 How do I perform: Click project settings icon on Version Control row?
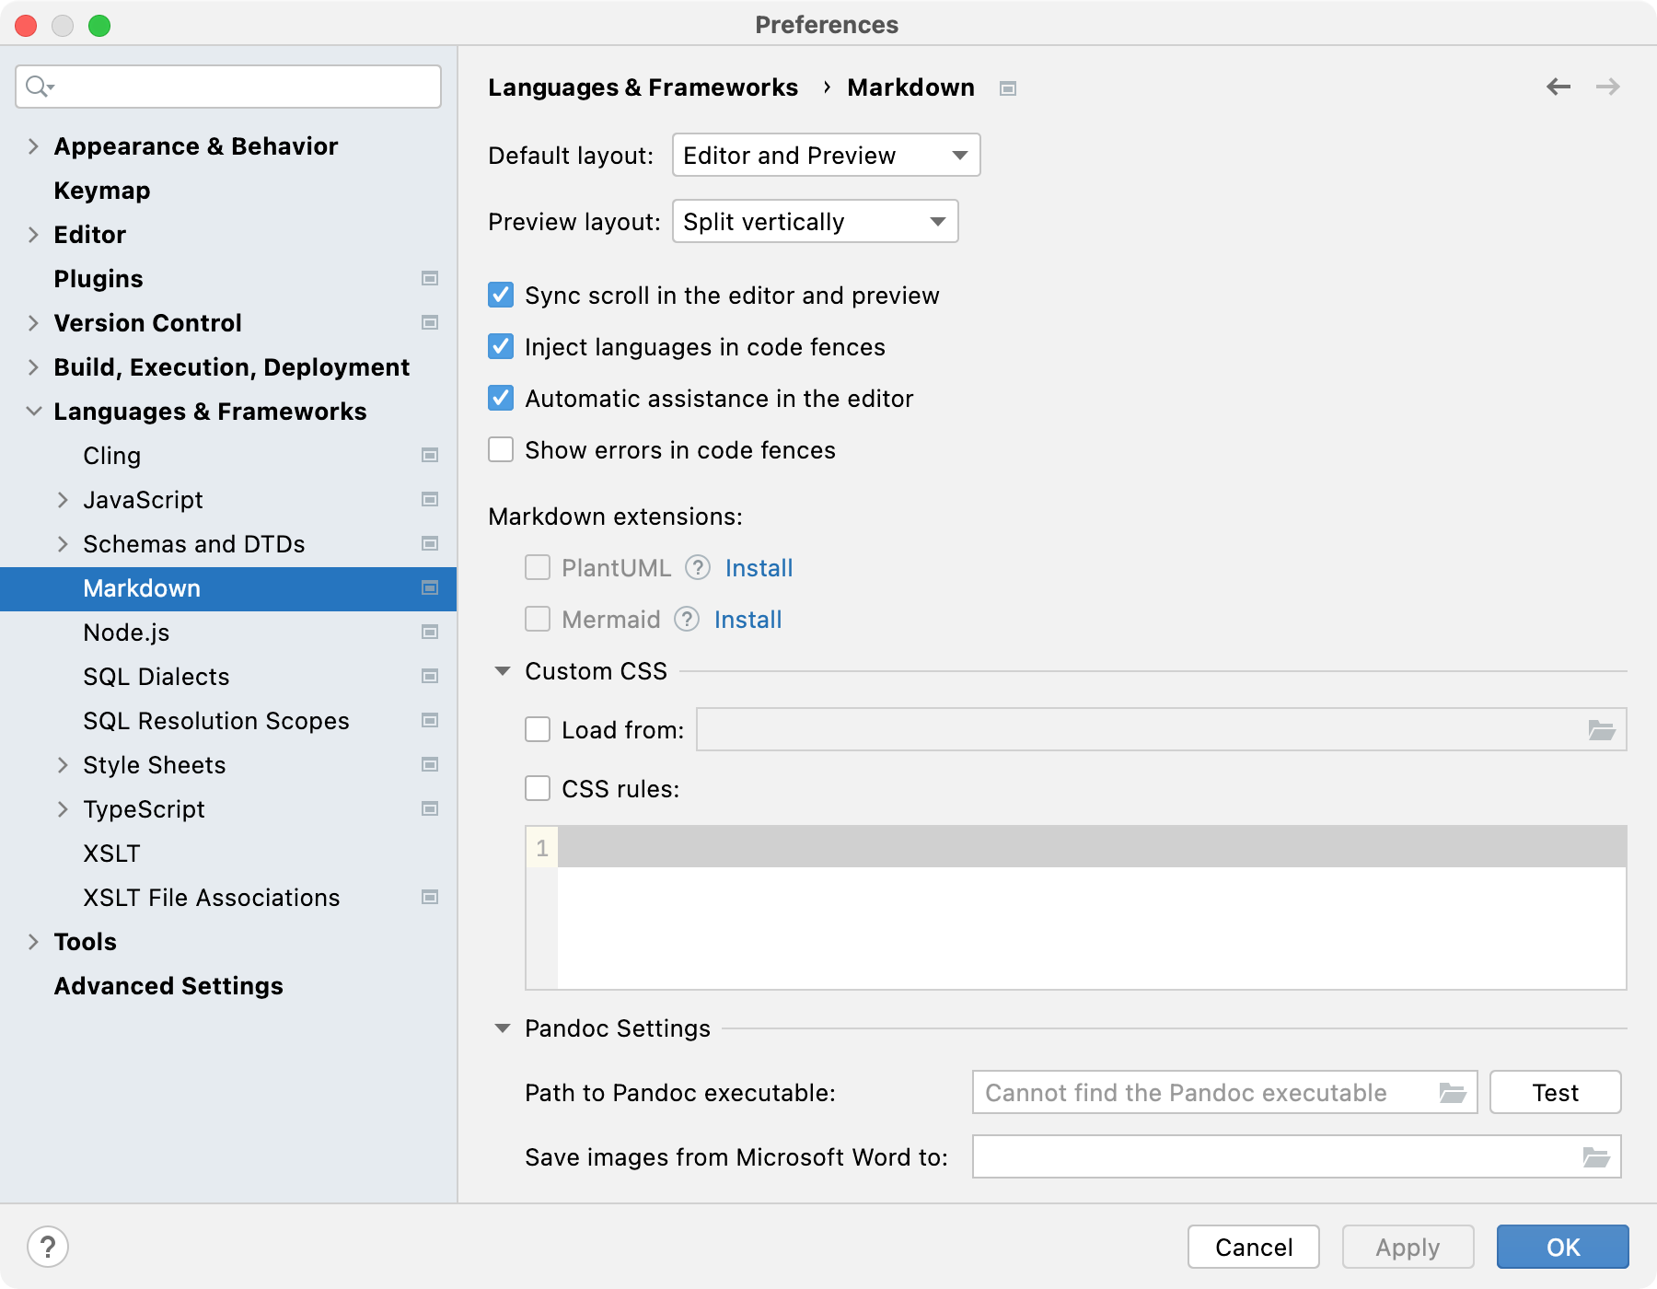(430, 322)
